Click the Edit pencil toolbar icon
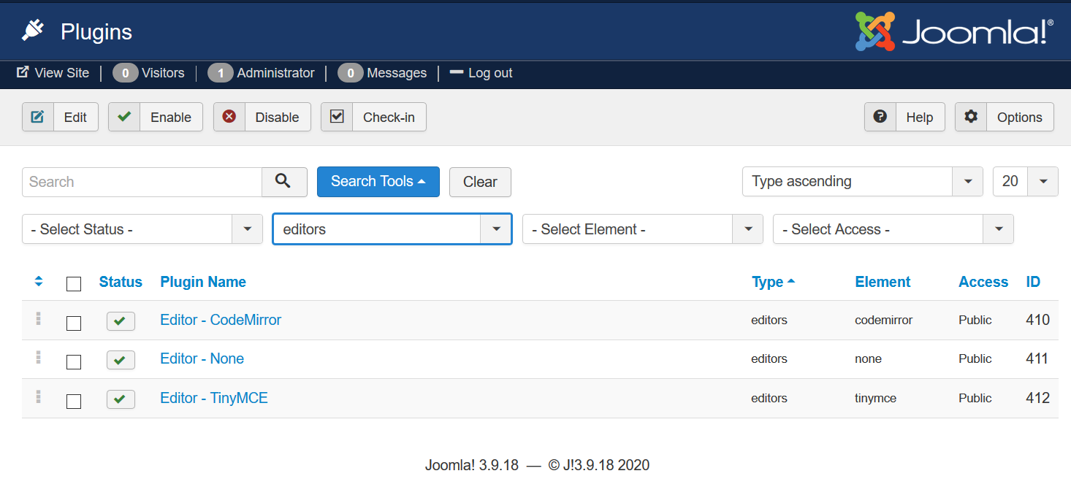Image resolution: width=1071 pixels, height=487 pixels. (38, 117)
